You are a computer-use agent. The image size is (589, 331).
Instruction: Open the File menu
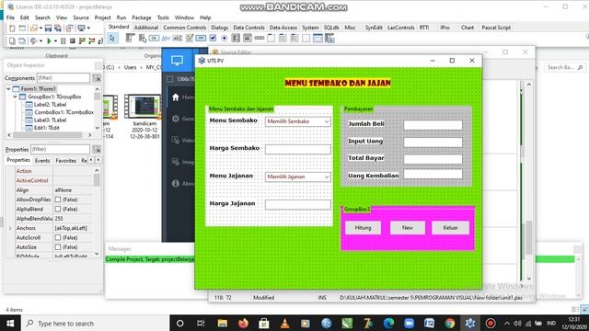(10, 17)
